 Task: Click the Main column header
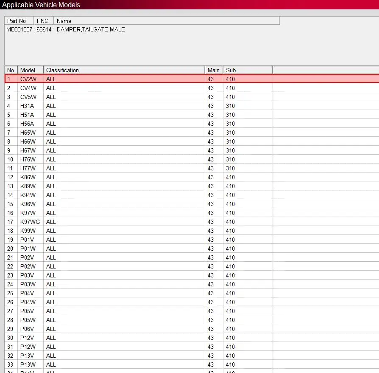[x=214, y=70]
